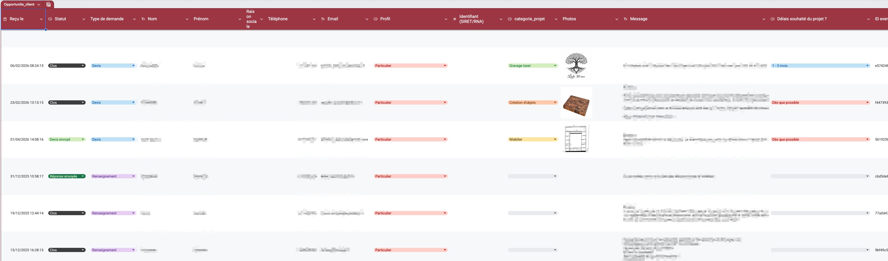Viewport: 888px width, 261px height.
Task: Open the Devis type chip in 01/04/2026 row
Action: (113, 139)
